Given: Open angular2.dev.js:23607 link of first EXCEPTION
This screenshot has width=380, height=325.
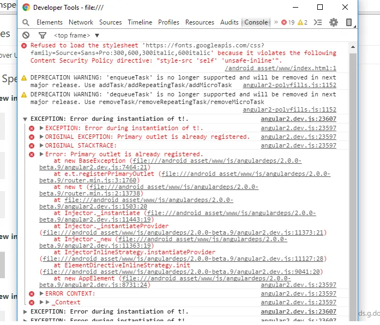Looking at the screenshot, I should [x=299, y=119].
